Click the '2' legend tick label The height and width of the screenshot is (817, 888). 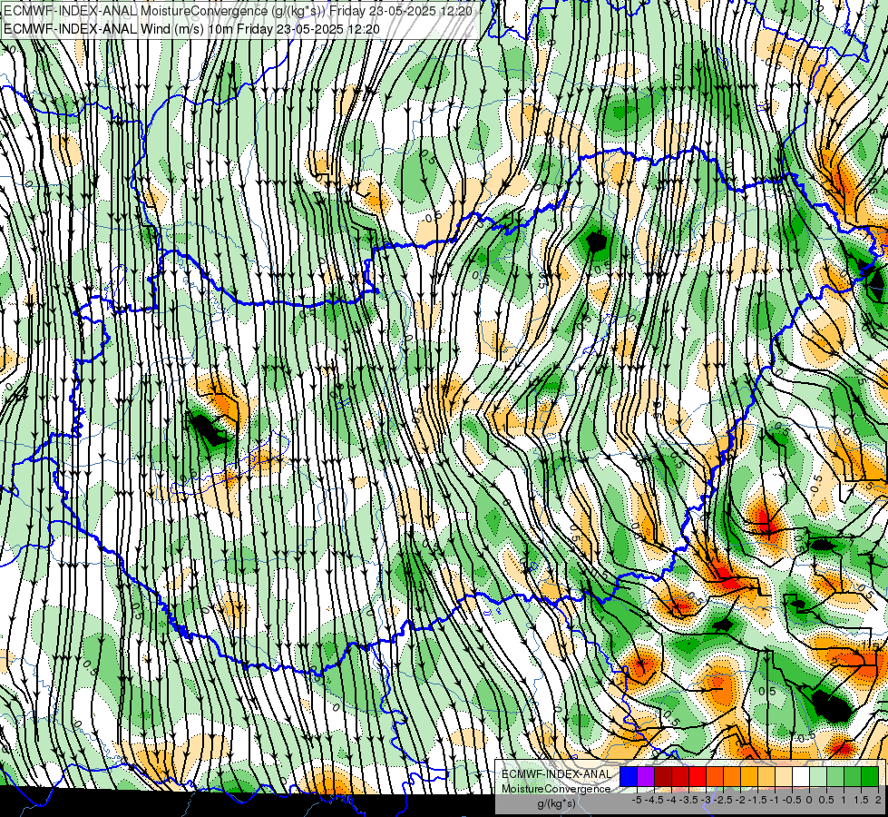(878, 800)
